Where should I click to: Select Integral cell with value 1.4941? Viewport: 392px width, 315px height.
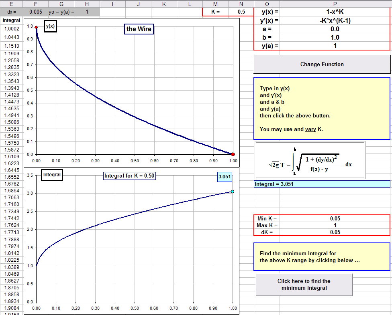click(x=12, y=115)
